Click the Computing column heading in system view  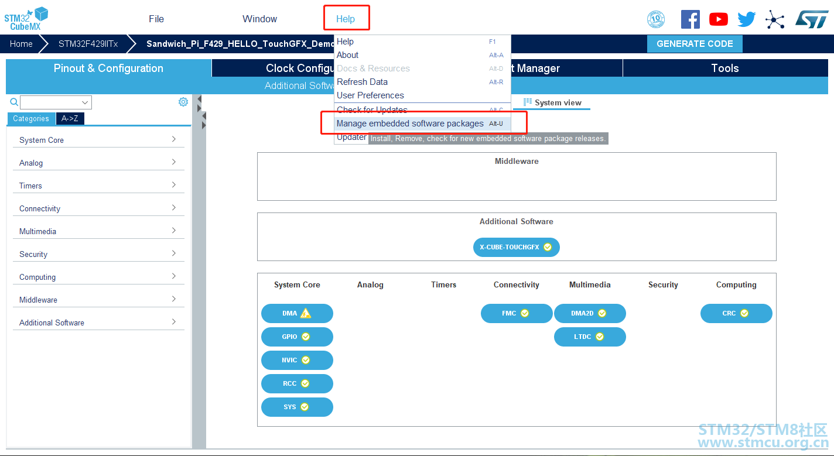point(736,284)
